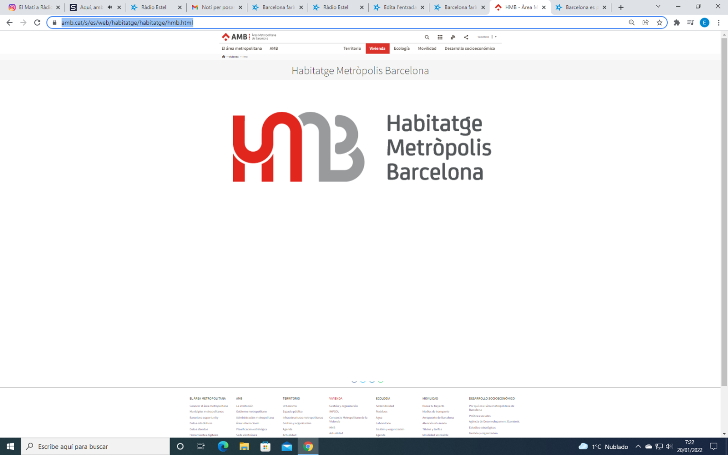Screen dimensions: 728x455
Task: Open the Windows Start menu
Action: (10, 446)
